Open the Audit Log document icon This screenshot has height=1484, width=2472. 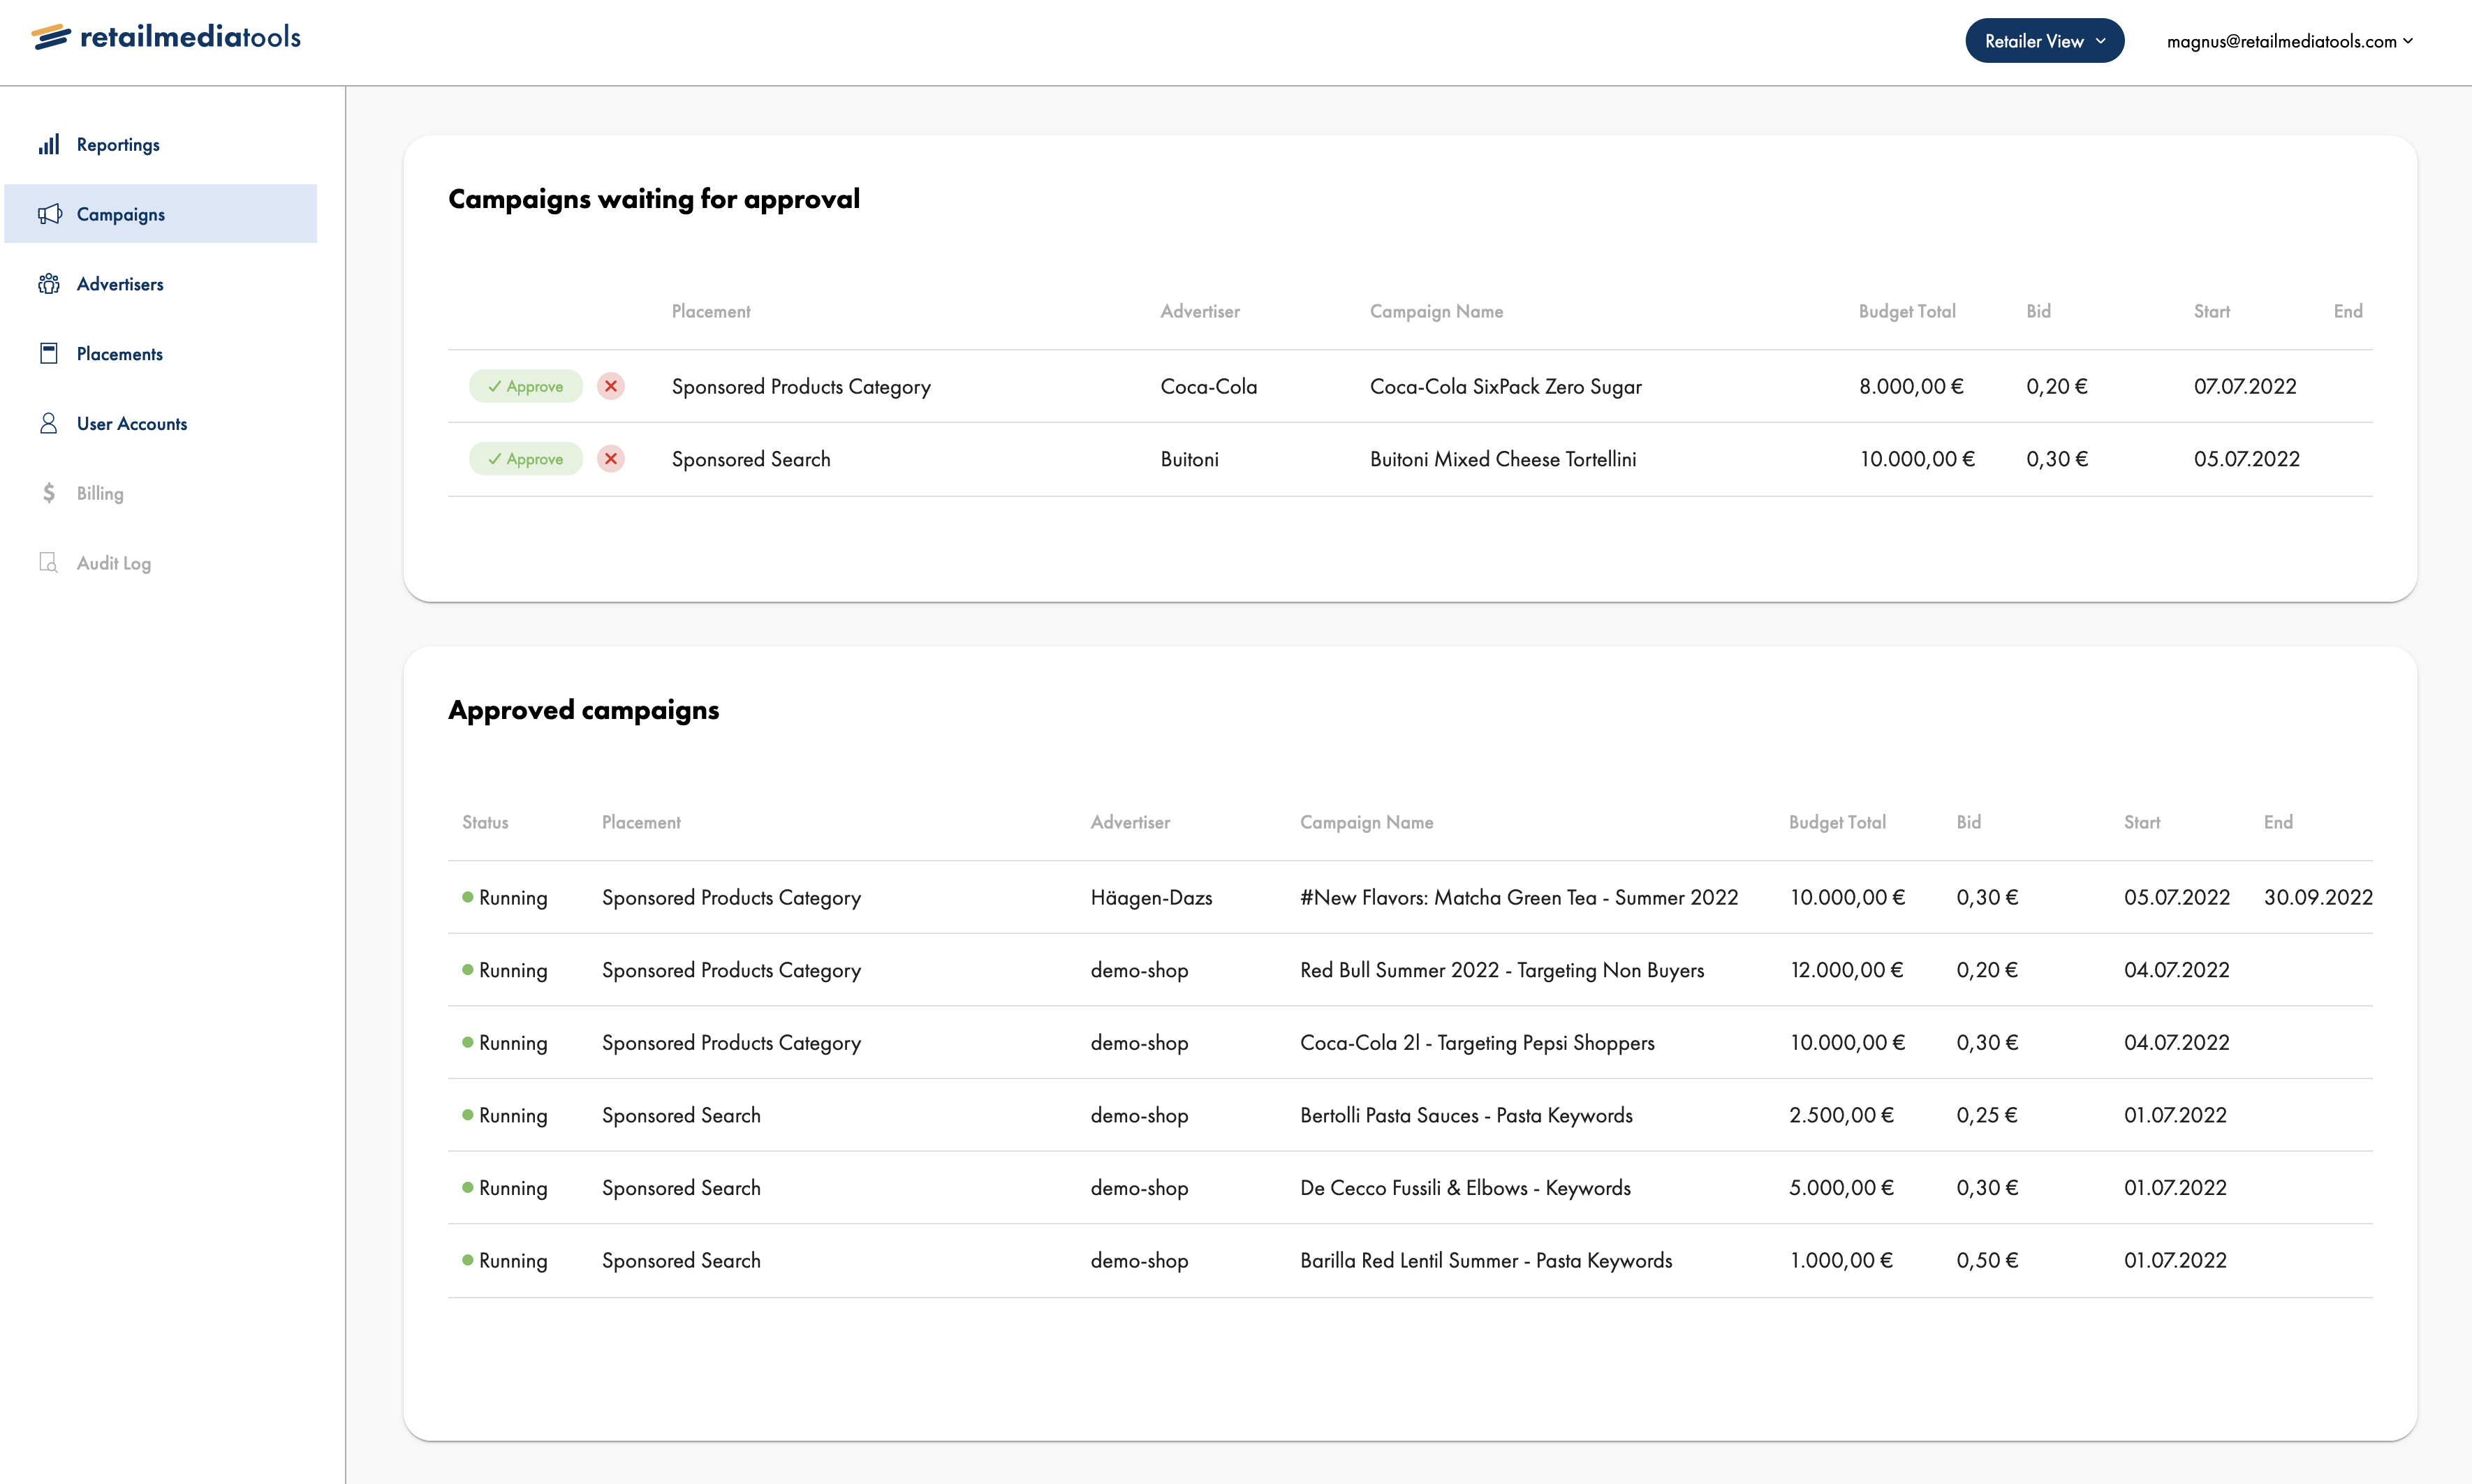(48, 562)
